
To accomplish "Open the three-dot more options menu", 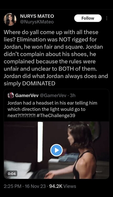I will click(107, 18).
